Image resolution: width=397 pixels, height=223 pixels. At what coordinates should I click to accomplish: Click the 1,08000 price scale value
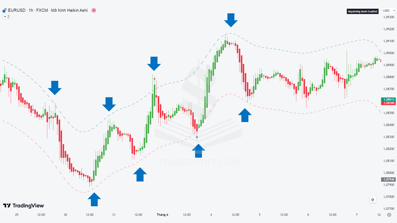(x=388, y=173)
